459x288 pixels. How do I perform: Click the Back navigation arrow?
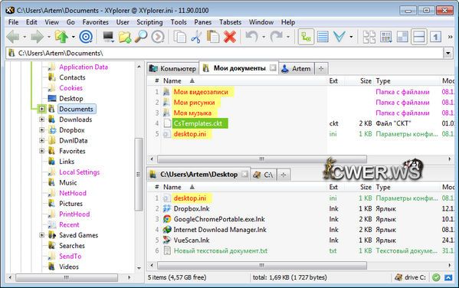coord(13,37)
